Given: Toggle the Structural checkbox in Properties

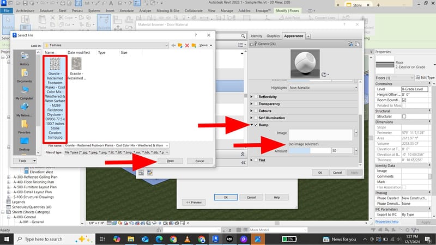Looking at the screenshot, I should [x=404, y=117].
